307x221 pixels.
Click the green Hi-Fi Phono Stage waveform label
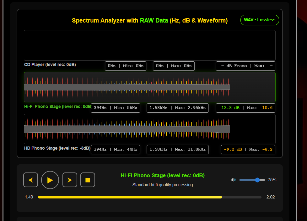coord(57,107)
